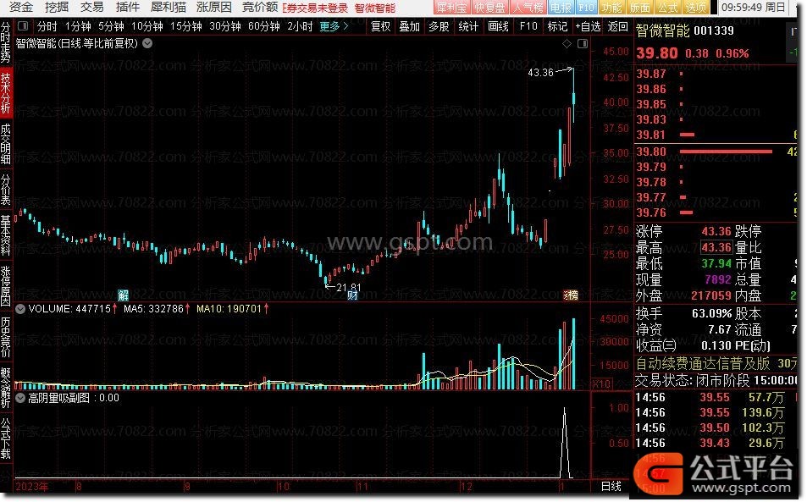The width and height of the screenshot is (807, 502).
Task: Click the 画线 drawing tools button
Action: [x=498, y=25]
